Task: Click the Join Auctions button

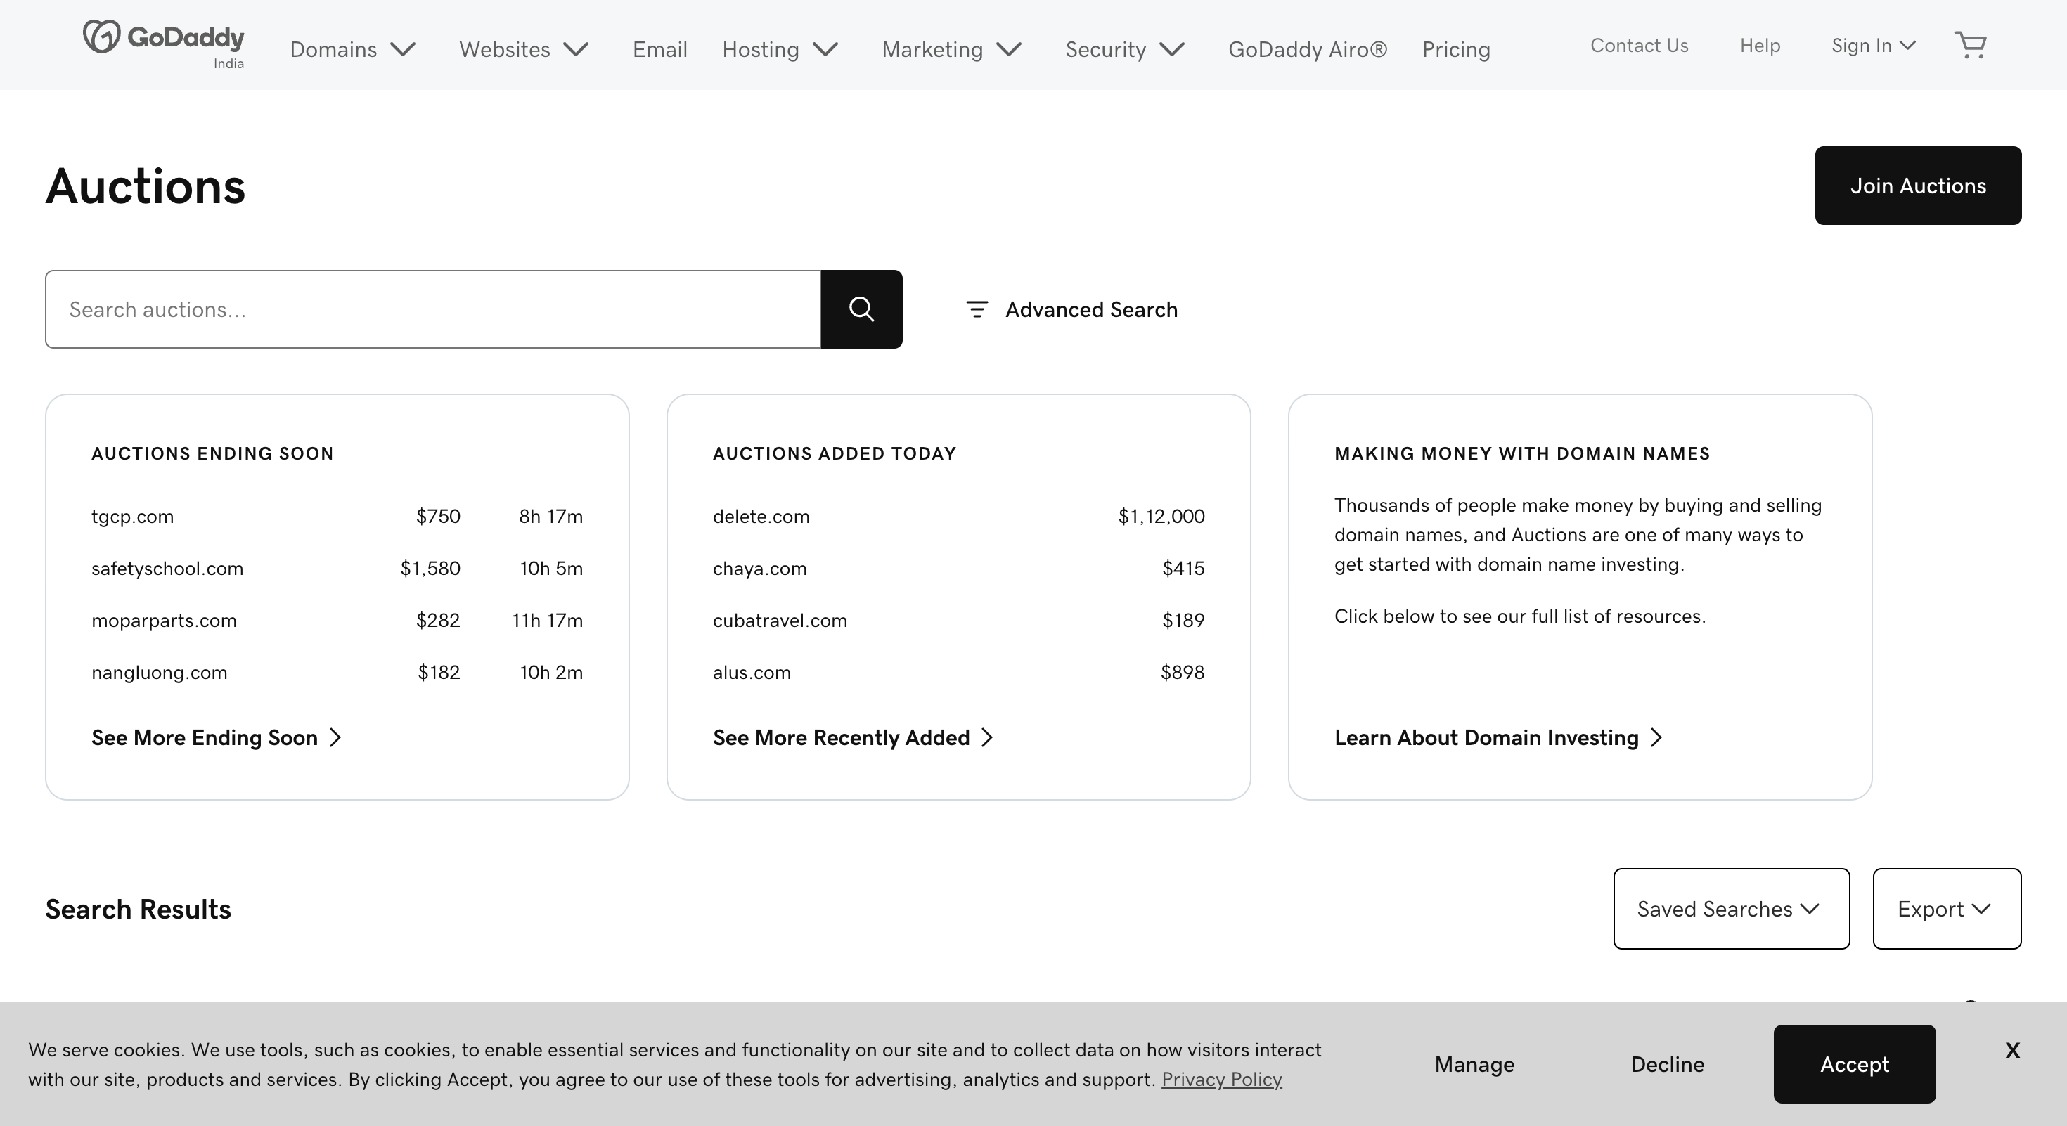Action: [x=1918, y=186]
